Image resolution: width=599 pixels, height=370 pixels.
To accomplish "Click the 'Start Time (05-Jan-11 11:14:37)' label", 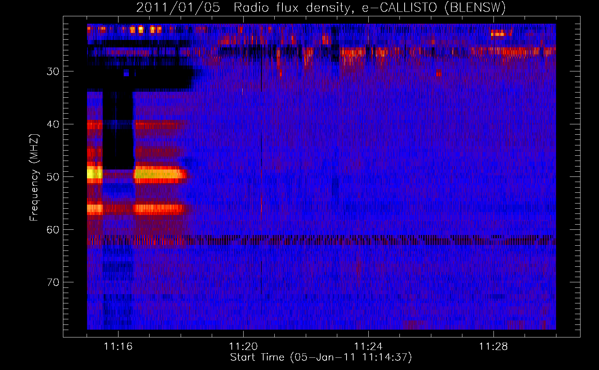I will coord(321,357).
